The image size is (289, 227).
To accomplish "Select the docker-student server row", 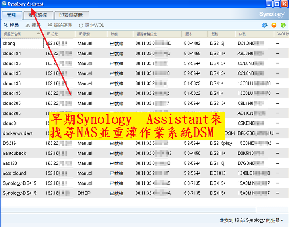I will point(144,133).
